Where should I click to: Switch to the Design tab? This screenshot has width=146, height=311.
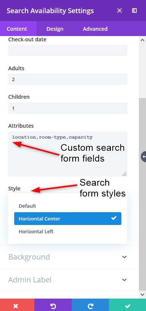coord(55,29)
